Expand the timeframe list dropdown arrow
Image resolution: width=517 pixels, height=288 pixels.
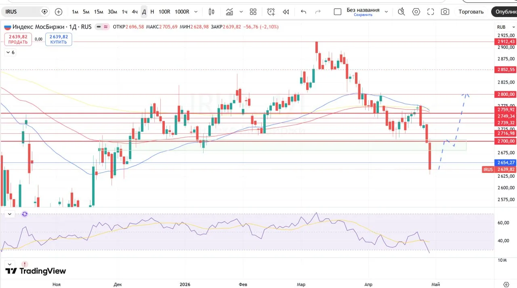tap(196, 12)
